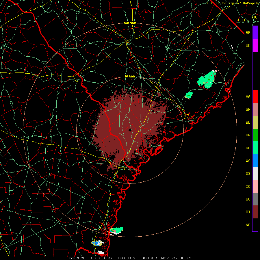Click the UK legend label

coord(248,45)
